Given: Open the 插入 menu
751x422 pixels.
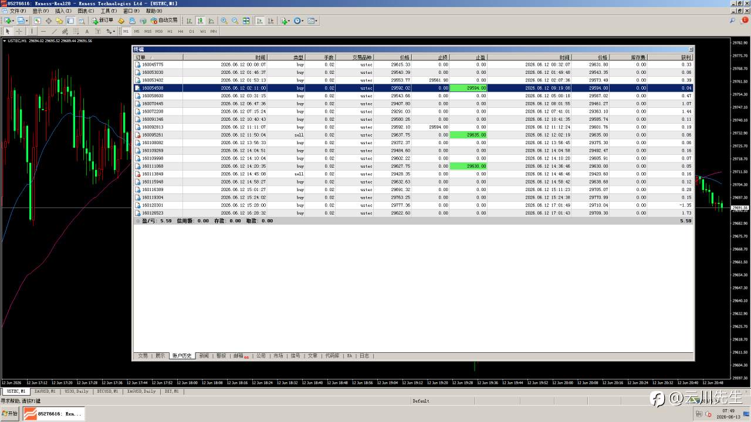Looking at the screenshot, I should 63,11.
